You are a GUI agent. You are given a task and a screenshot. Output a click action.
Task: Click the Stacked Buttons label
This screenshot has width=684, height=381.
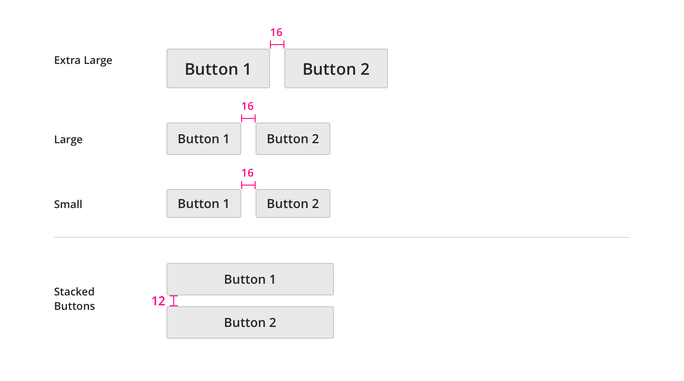coord(75,299)
